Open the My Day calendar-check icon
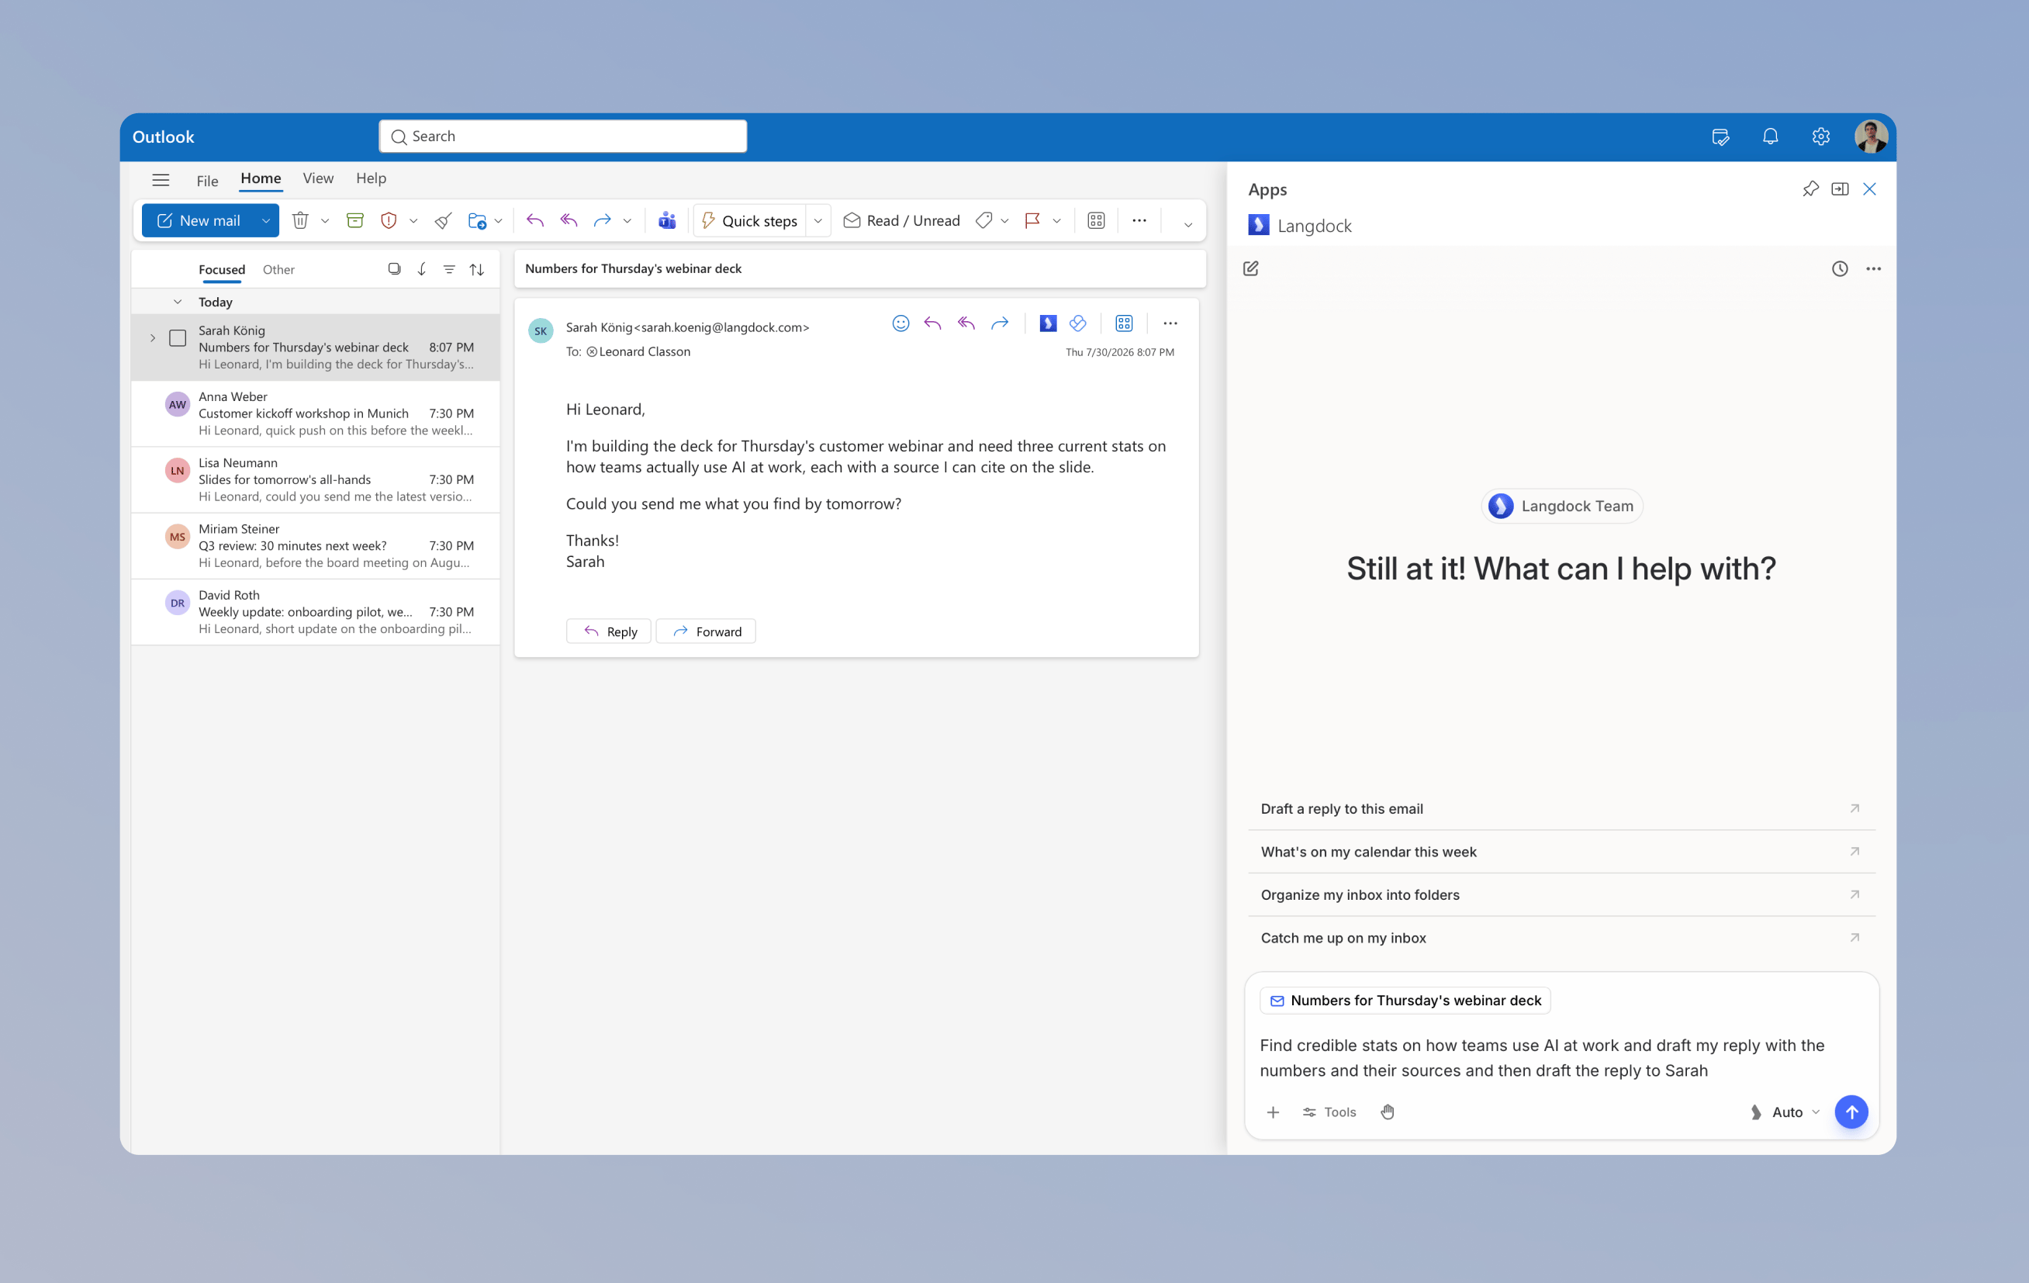This screenshot has width=2029, height=1283. (x=1720, y=137)
